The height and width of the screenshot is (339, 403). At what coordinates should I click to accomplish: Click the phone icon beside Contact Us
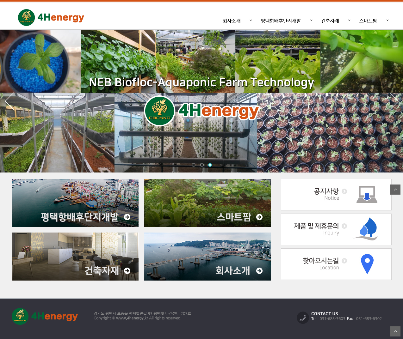(x=303, y=318)
